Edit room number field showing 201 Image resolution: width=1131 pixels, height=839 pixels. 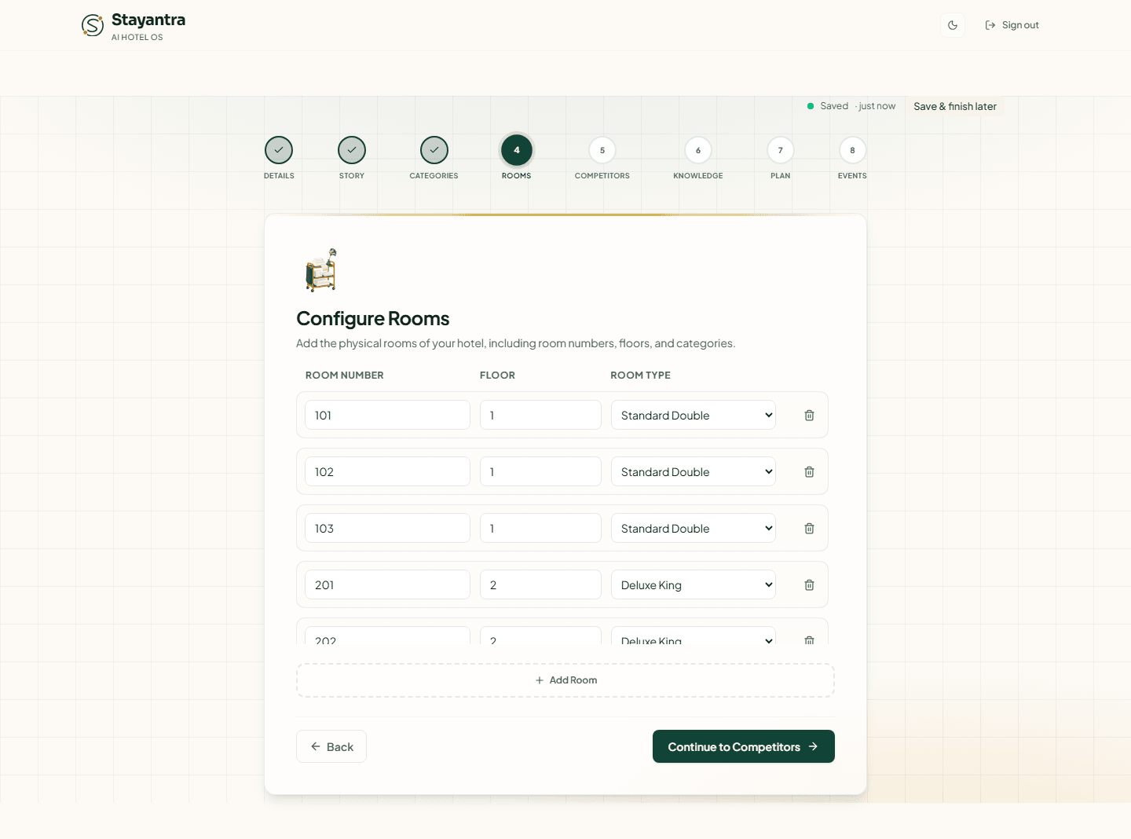pos(387,584)
